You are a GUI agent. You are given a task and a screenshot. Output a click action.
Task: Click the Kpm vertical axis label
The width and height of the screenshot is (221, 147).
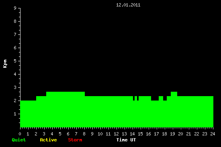pos(5,64)
